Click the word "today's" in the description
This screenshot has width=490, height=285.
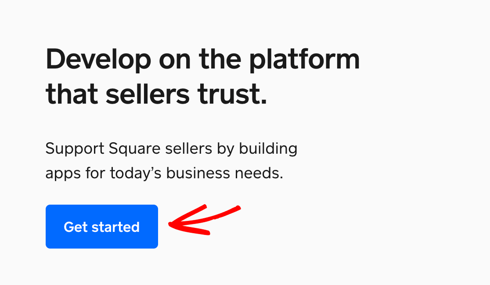136,173
